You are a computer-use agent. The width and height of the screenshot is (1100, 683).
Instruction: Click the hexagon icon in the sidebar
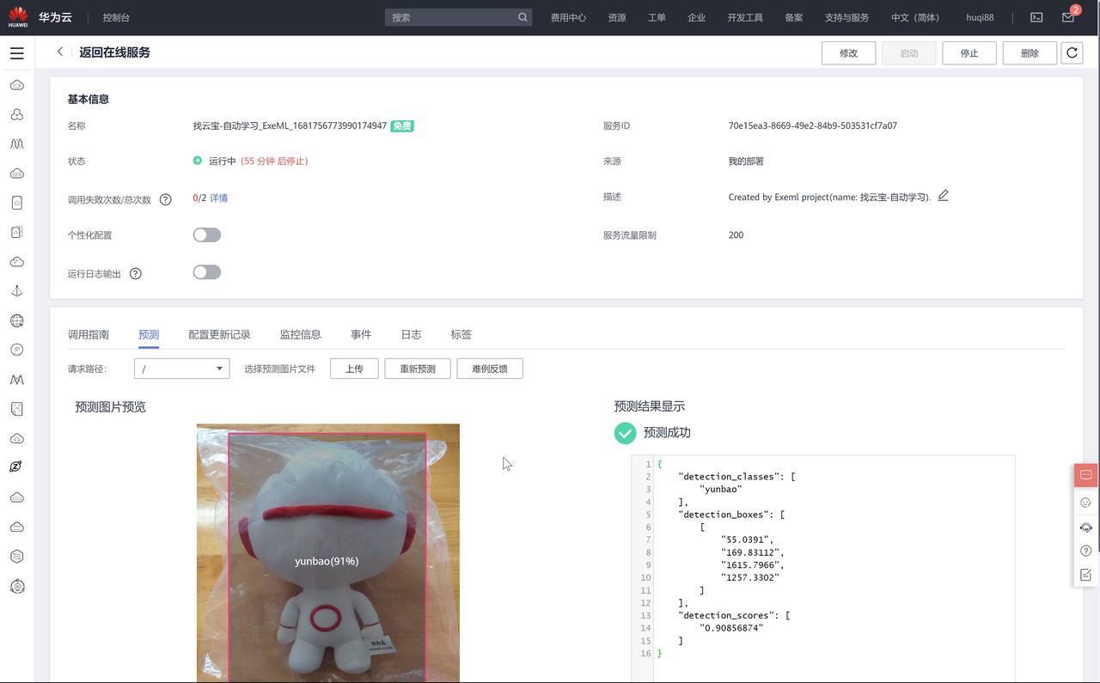[x=17, y=556]
